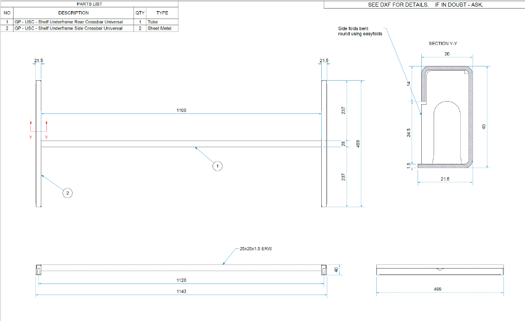The image size is (525, 321).
Task: Select the 20 dimension above section view
Action: click(447, 54)
